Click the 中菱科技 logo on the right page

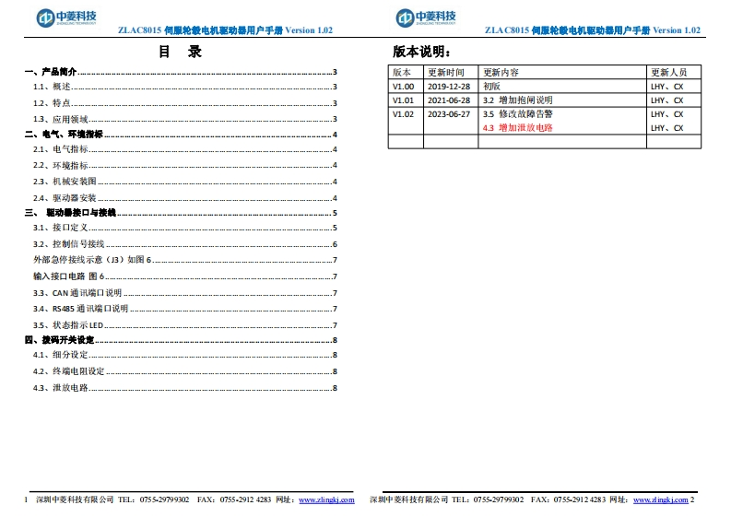[x=428, y=17]
